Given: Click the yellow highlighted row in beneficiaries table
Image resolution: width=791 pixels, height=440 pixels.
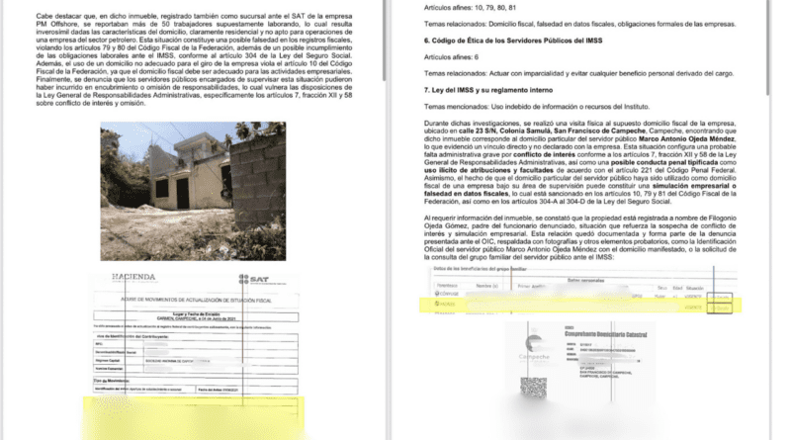Looking at the screenshot, I should click(x=580, y=306).
